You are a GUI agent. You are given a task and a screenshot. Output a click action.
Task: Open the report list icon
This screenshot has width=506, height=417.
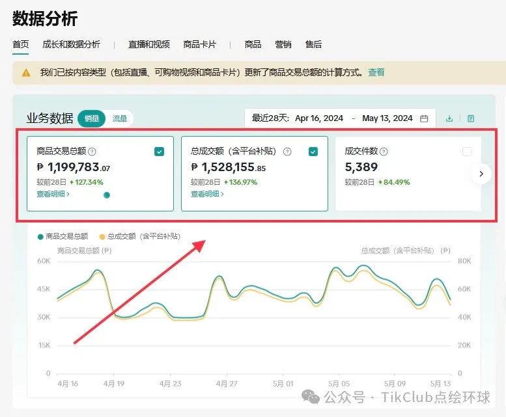point(471,118)
